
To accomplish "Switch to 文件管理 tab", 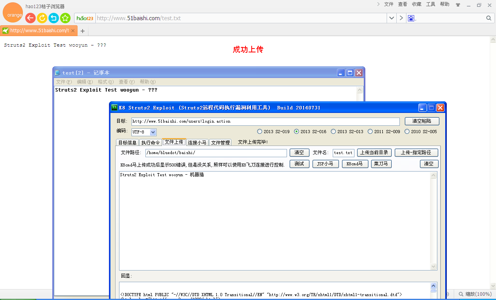I will pos(220,142).
